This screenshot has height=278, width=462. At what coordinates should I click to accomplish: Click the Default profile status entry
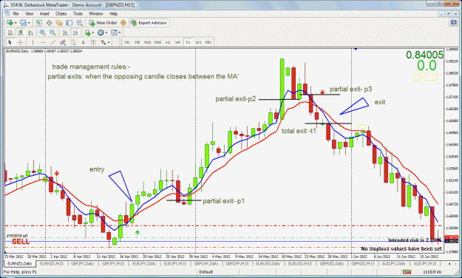click(x=206, y=272)
